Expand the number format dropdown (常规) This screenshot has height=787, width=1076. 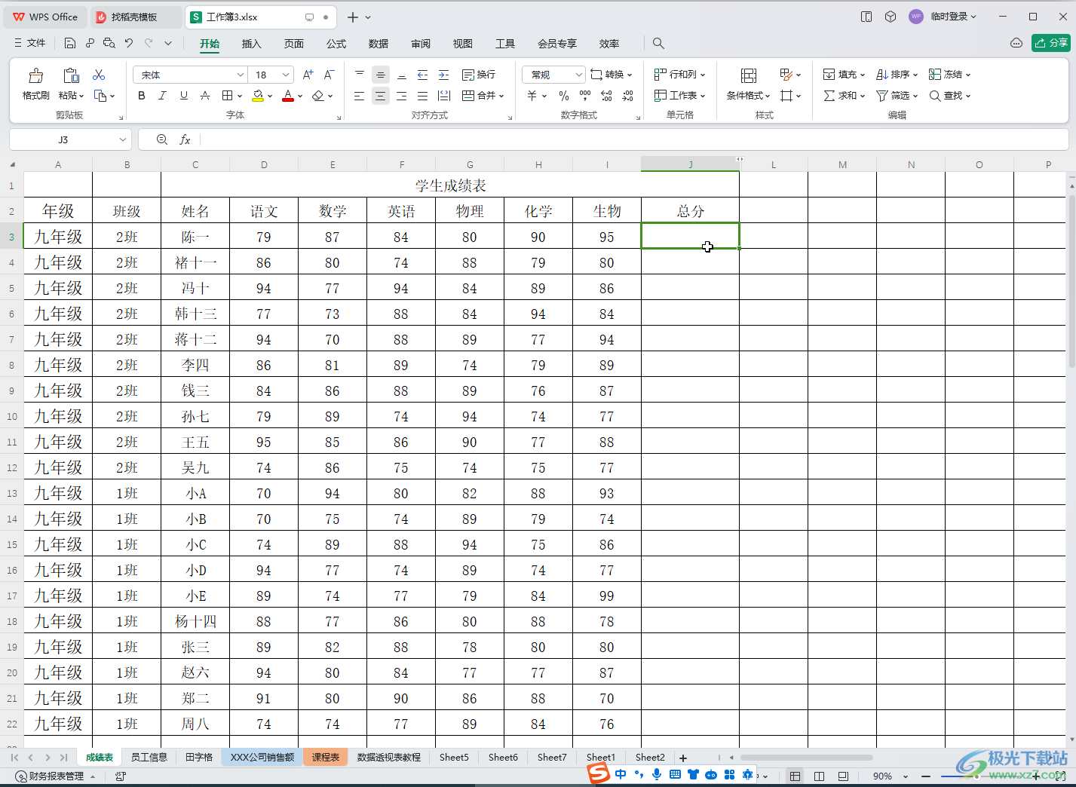578,75
